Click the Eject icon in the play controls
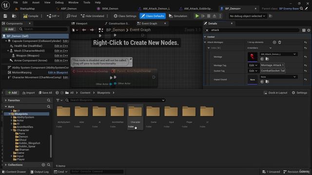The height and width of the screenshot is (175, 312). (x=214, y=16)
